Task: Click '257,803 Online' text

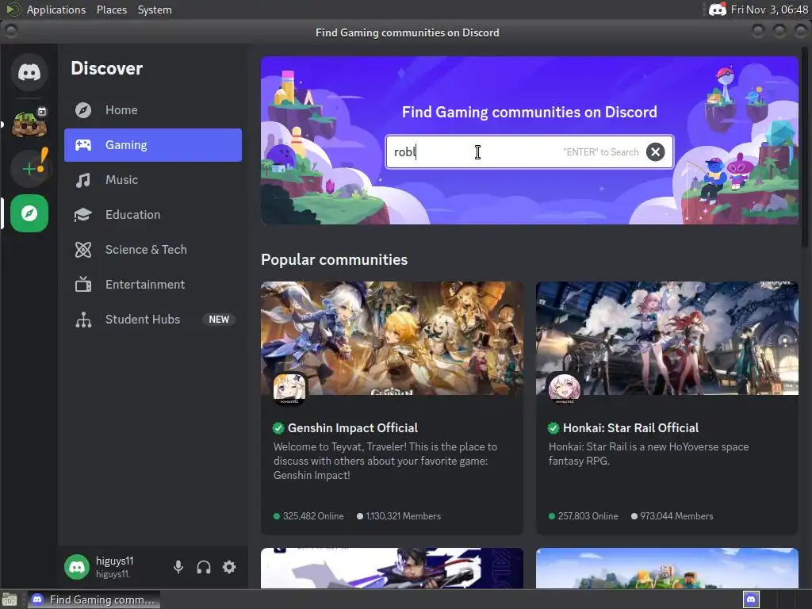Action: (x=588, y=516)
